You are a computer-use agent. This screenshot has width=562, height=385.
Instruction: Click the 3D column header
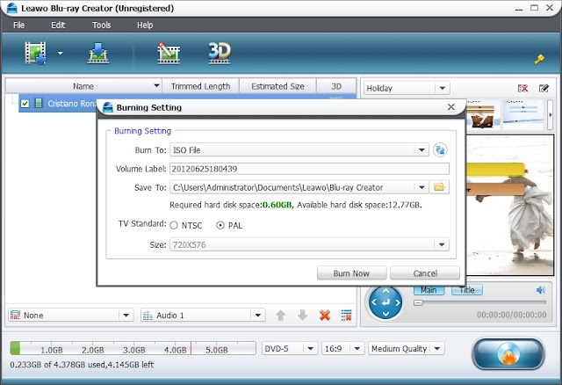[x=336, y=86]
